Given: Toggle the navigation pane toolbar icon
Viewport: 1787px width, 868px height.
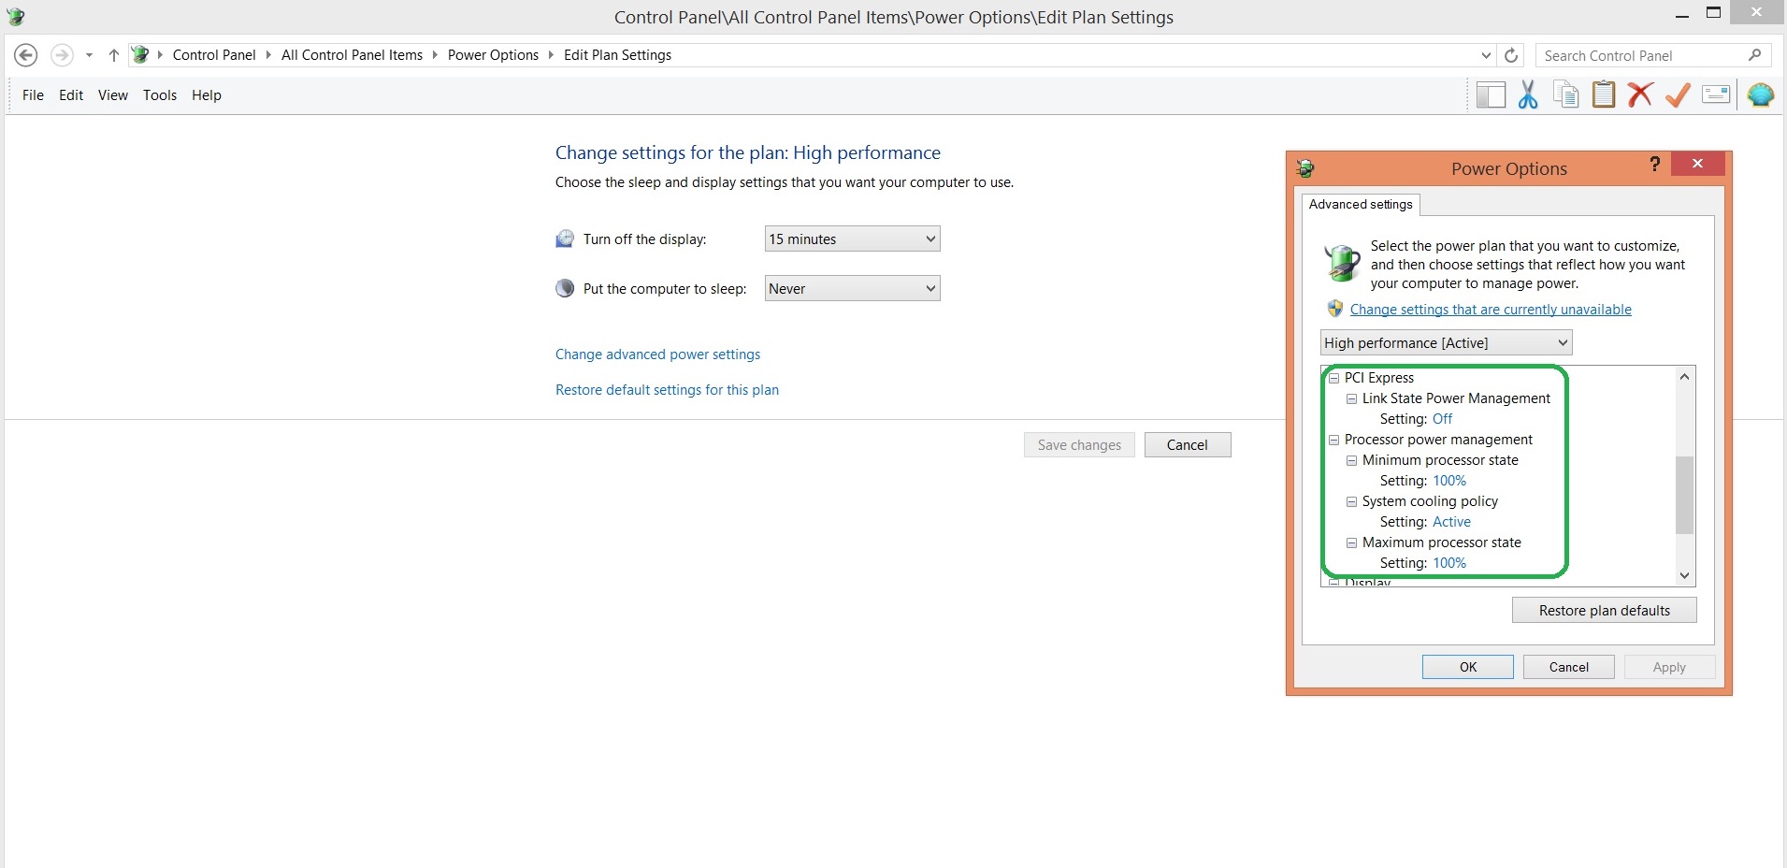Looking at the screenshot, I should point(1491,94).
